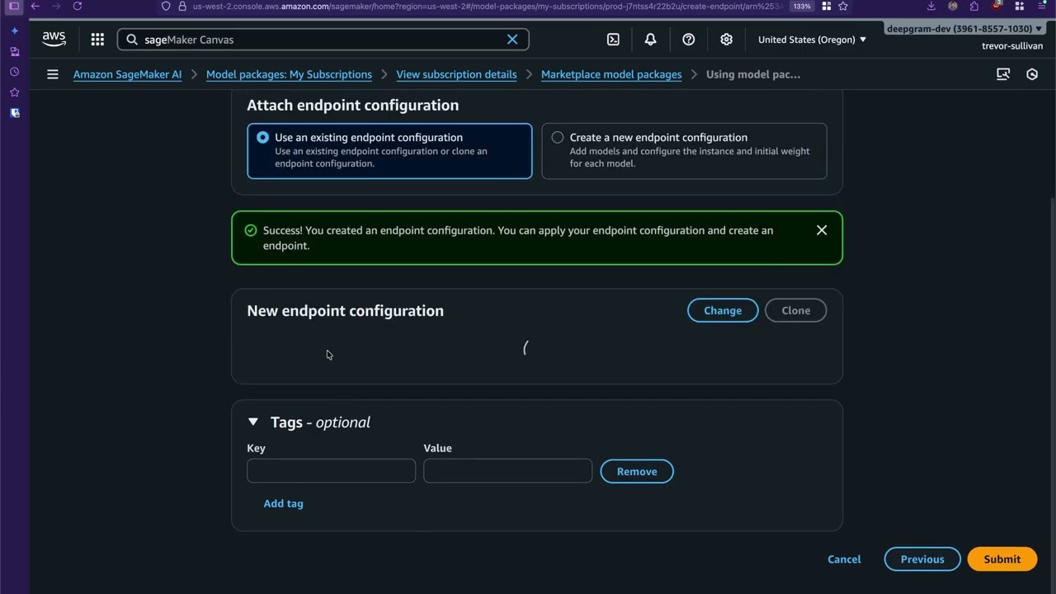Go to the Previous step
Viewport: 1056px width, 594px height.
pyautogui.click(x=922, y=559)
